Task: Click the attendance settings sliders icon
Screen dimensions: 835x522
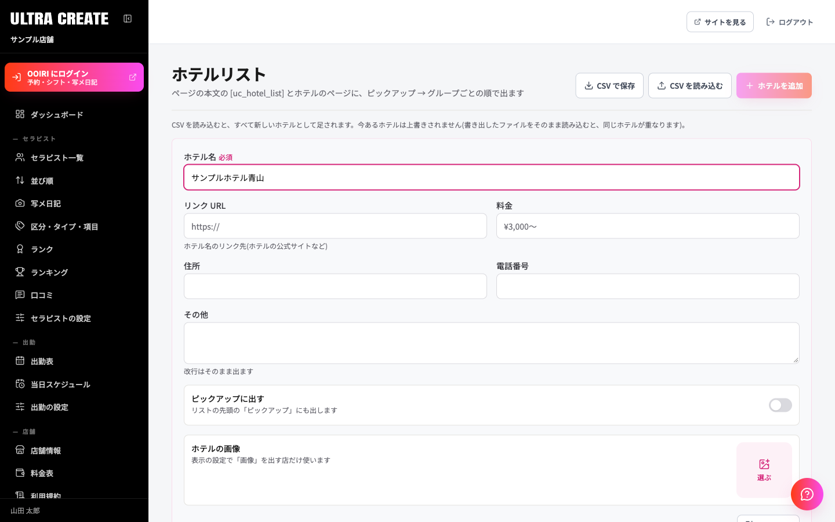Action: point(20,407)
